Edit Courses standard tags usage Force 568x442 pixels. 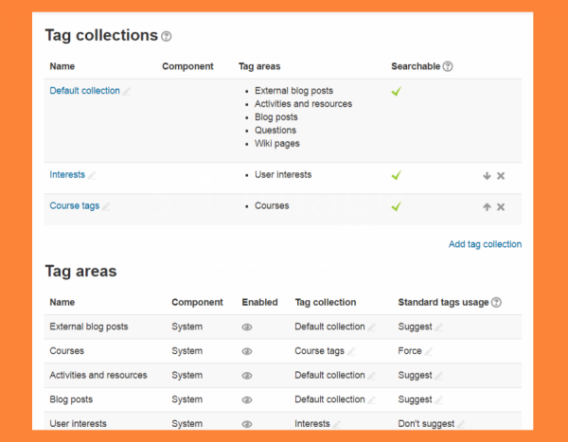point(428,351)
